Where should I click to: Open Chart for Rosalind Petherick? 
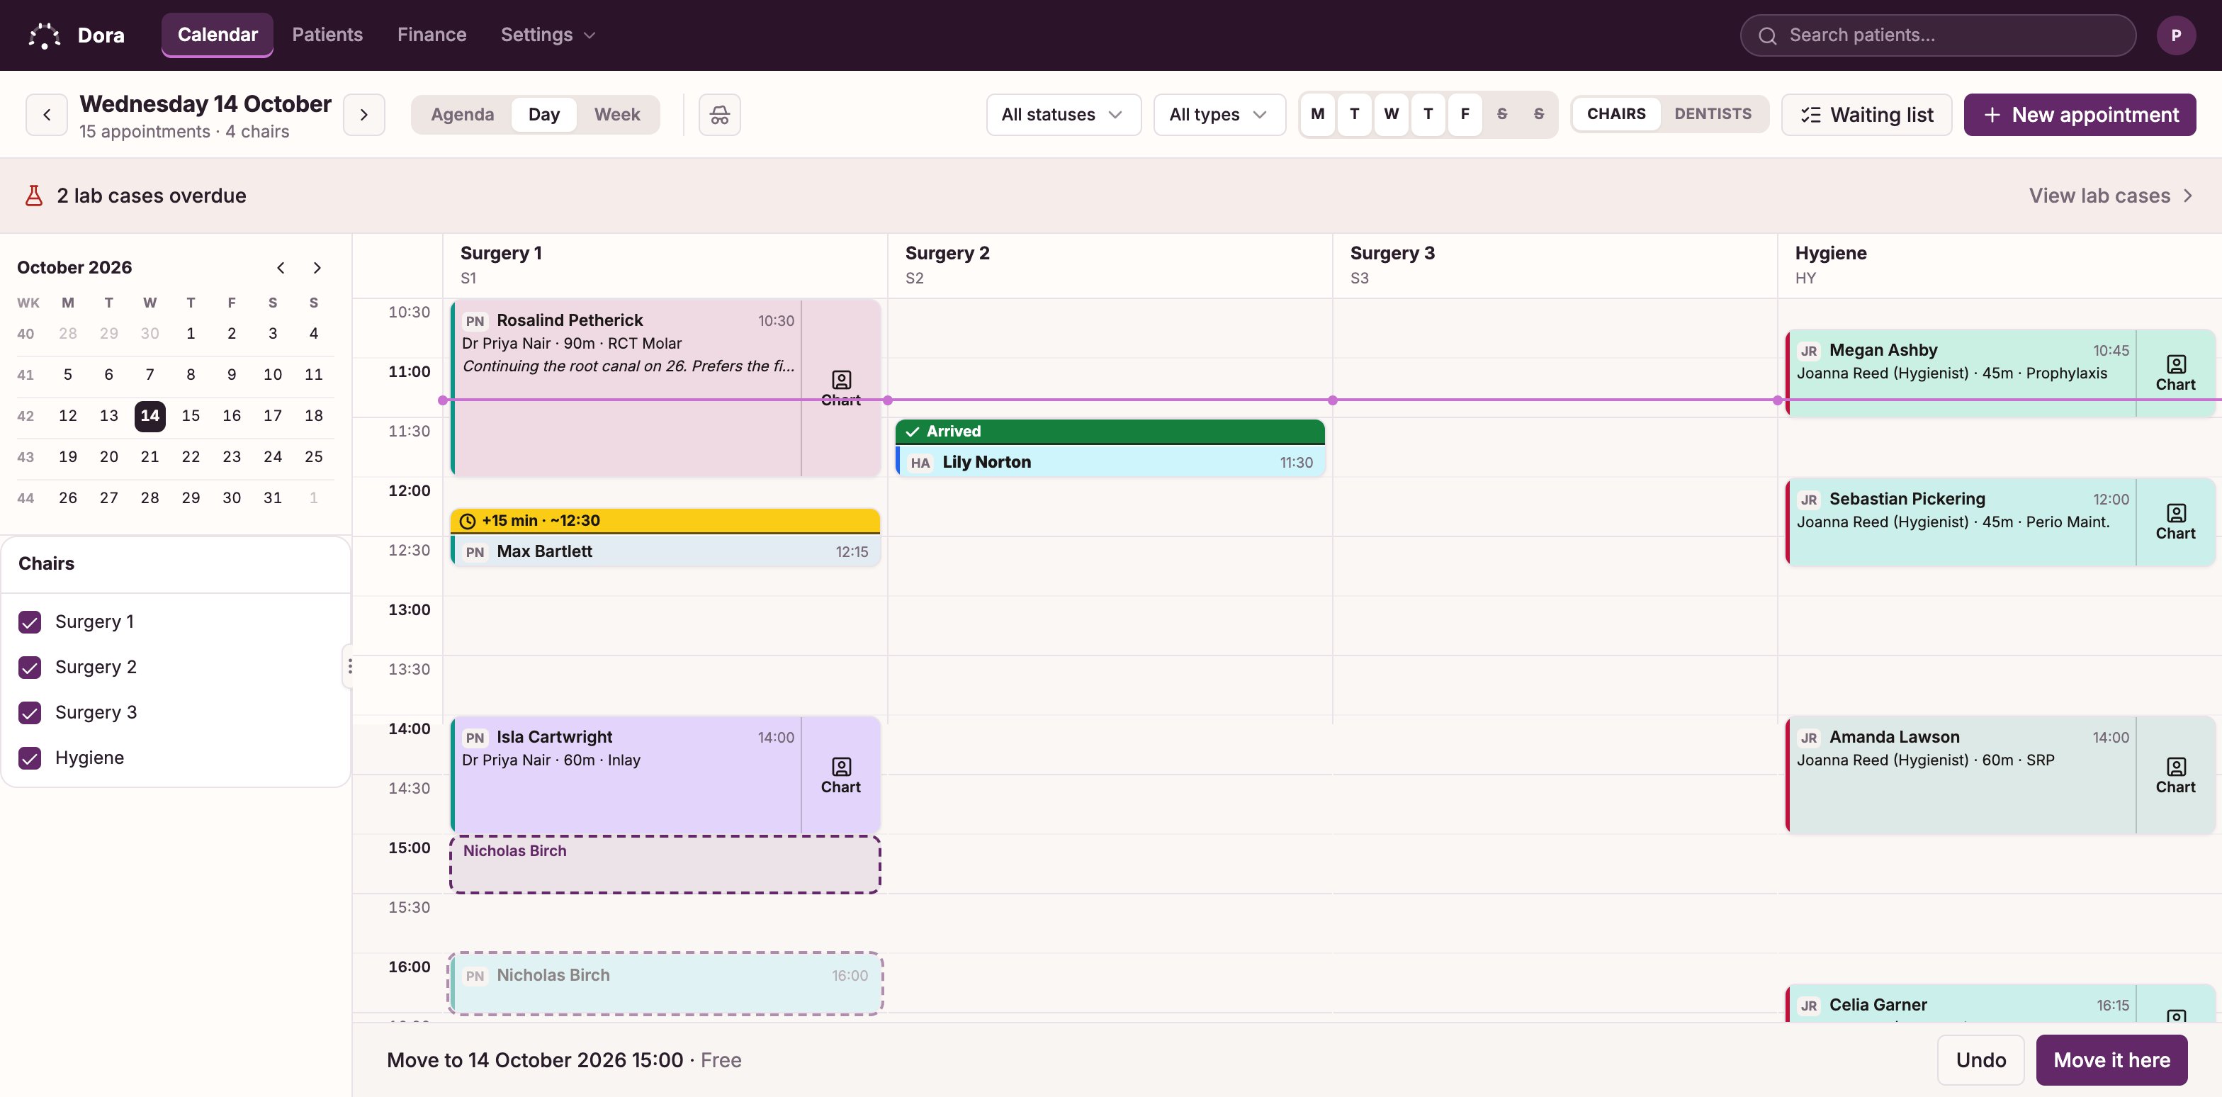pos(841,388)
